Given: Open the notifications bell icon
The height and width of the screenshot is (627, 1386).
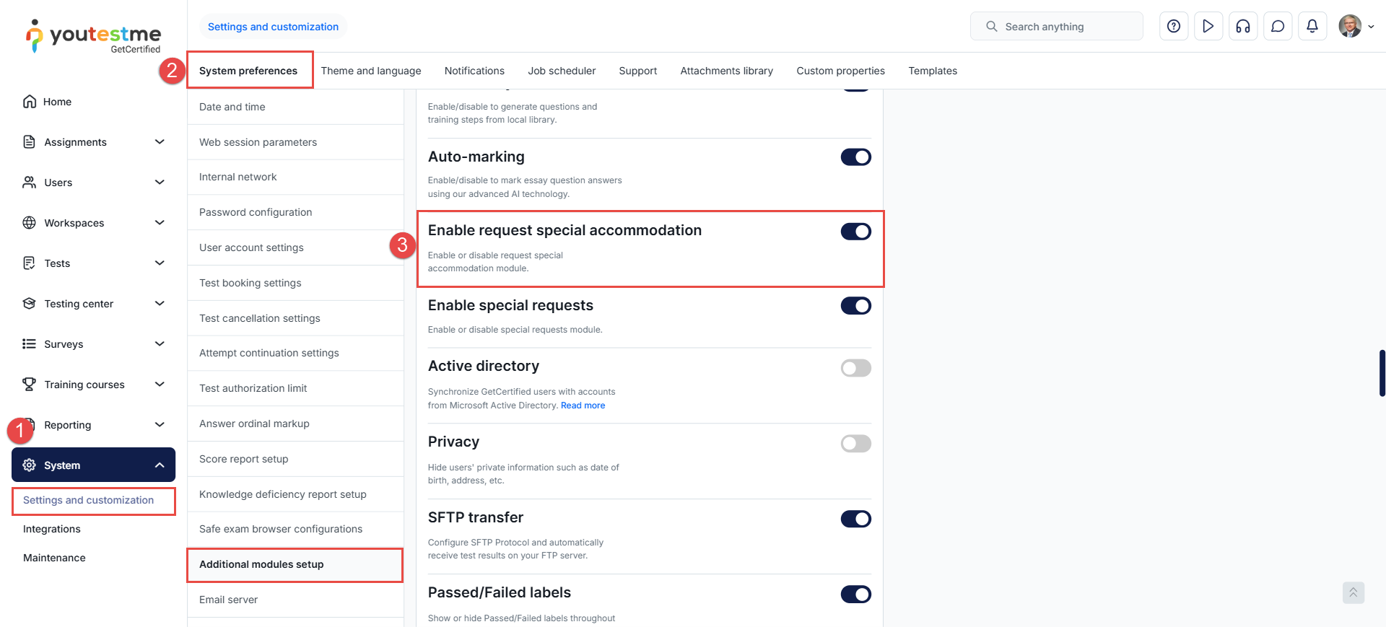Looking at the screenshot, I should pyautogui.click(x=1312, y=27).
